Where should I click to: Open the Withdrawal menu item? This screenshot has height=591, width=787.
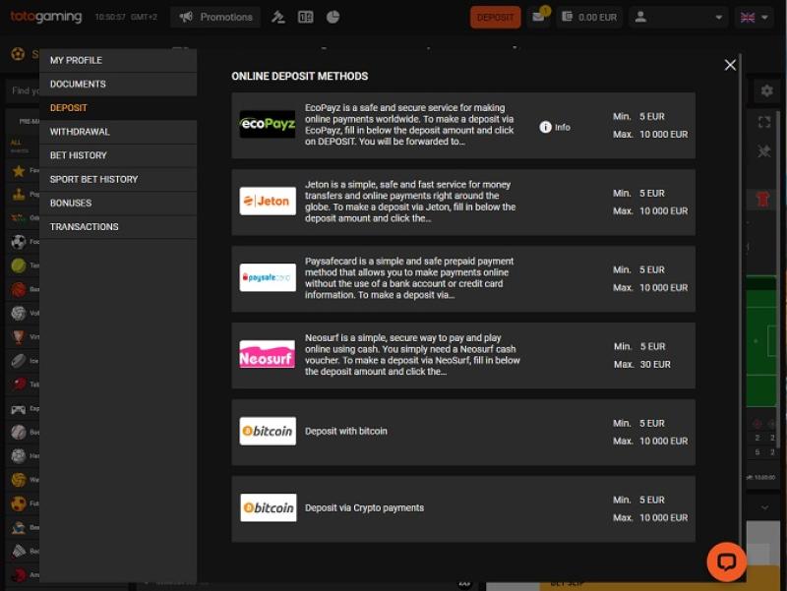[x=80, y=132]
